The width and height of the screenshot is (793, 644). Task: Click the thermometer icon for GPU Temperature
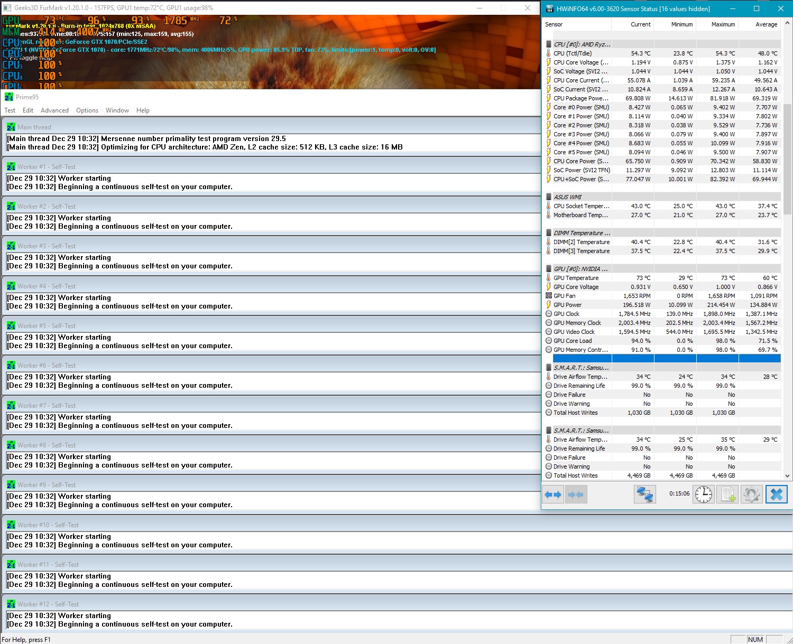[549, 278]
